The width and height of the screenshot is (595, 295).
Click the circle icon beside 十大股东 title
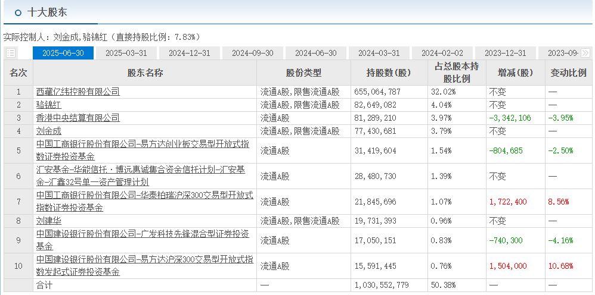18,12
